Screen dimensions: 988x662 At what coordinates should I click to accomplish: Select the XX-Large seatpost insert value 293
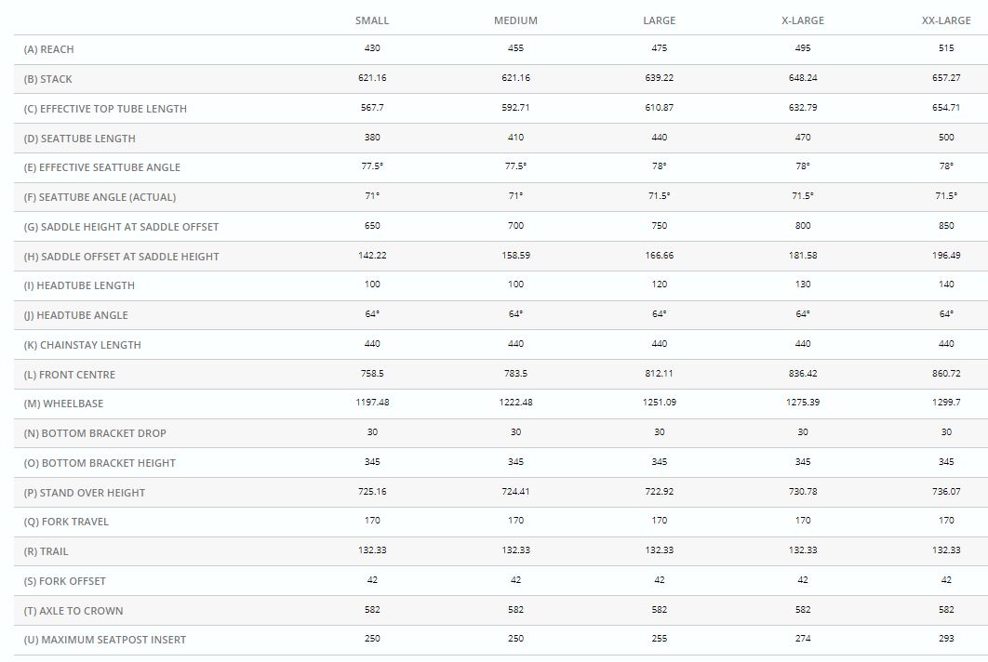pos(946,639)
